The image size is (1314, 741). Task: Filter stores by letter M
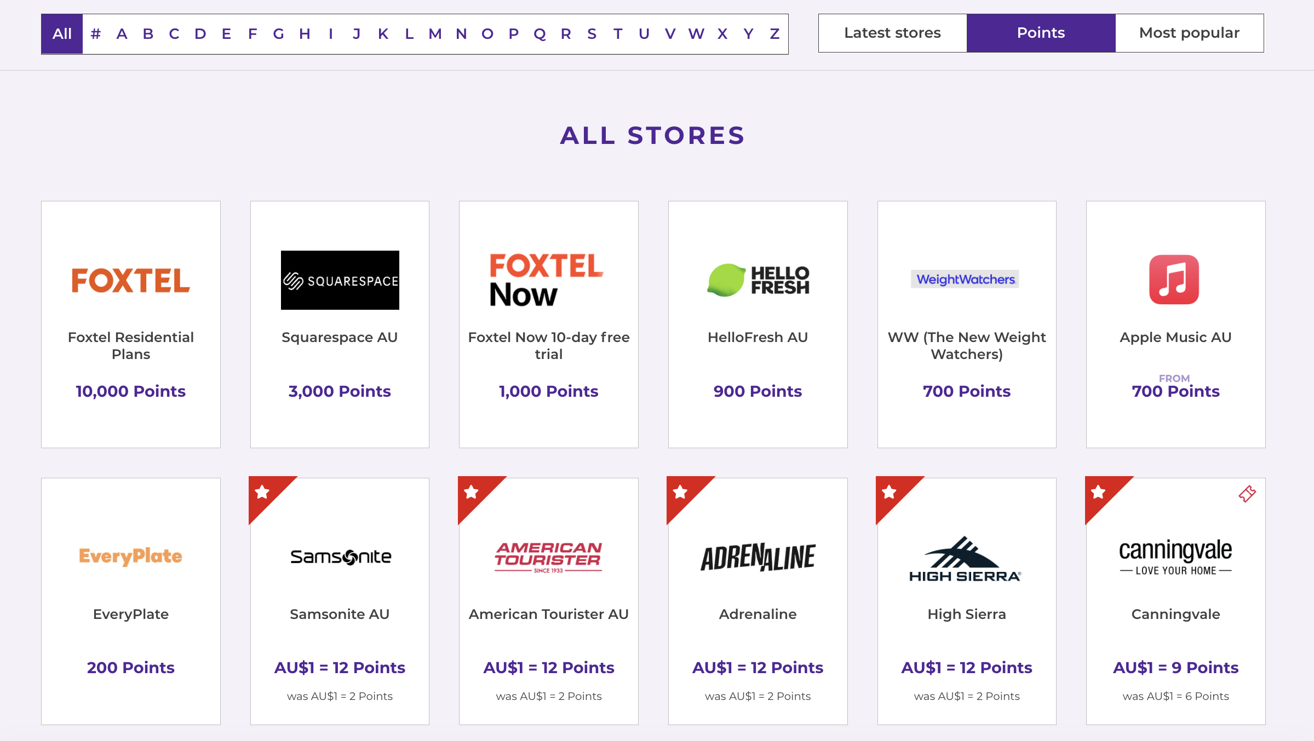coord(435,34)
